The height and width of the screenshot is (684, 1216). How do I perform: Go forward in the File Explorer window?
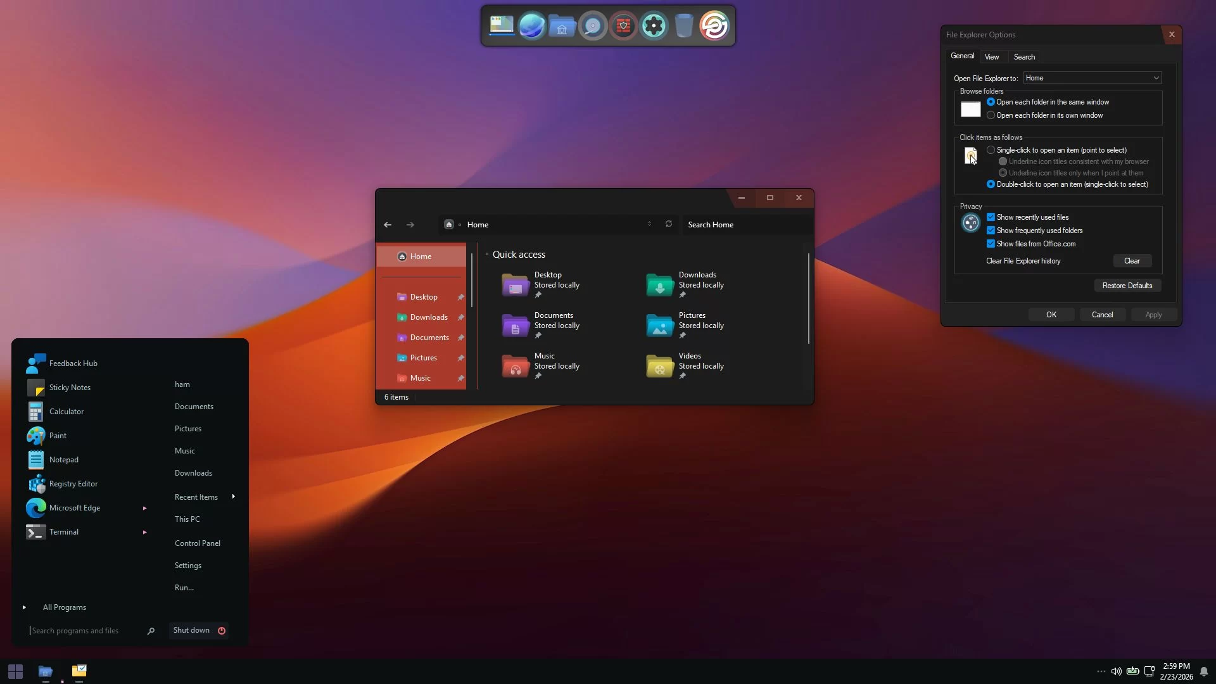pos(410,225)
